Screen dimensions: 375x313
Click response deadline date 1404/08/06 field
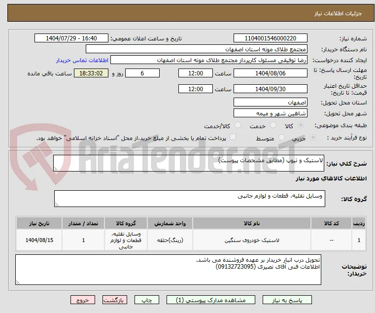pyautogui.click(x=270, y=73)
